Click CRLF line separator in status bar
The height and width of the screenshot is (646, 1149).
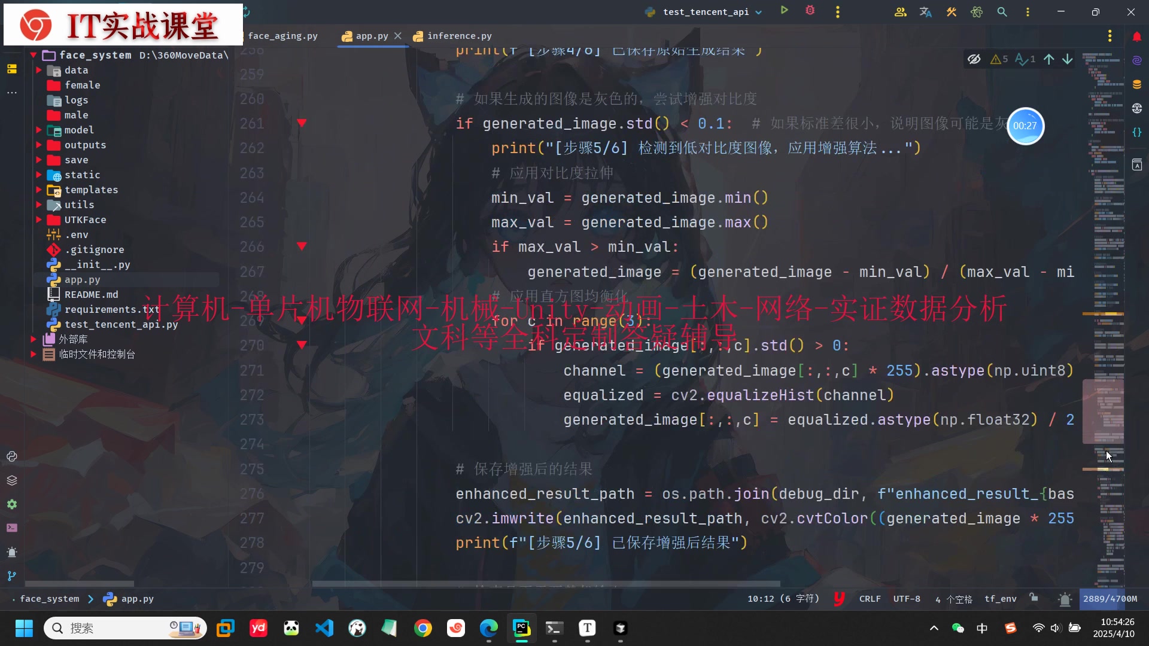[870, 599]
